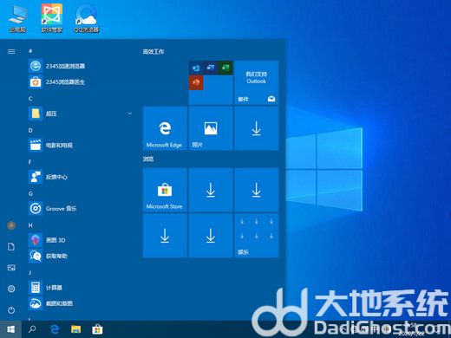Viewport: 451px width, 338px height.
Task: Open File Explorer from the taskbar
Action: point(75,329)
